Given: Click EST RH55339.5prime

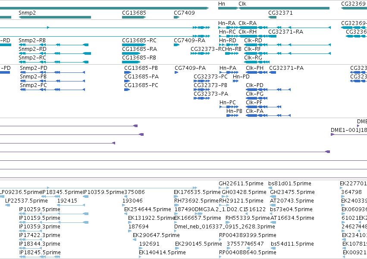Looking at the screenshot, I should pyautogui.click(x=248, y=218).
